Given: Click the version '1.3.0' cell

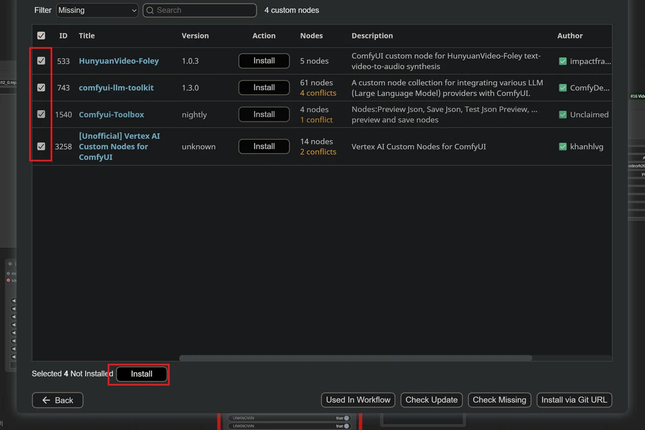Looking at the screenshot, I should pos(190,88).
